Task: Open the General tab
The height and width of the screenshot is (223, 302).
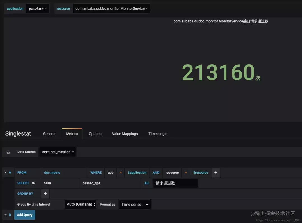Action: click(x=49, y=134)
